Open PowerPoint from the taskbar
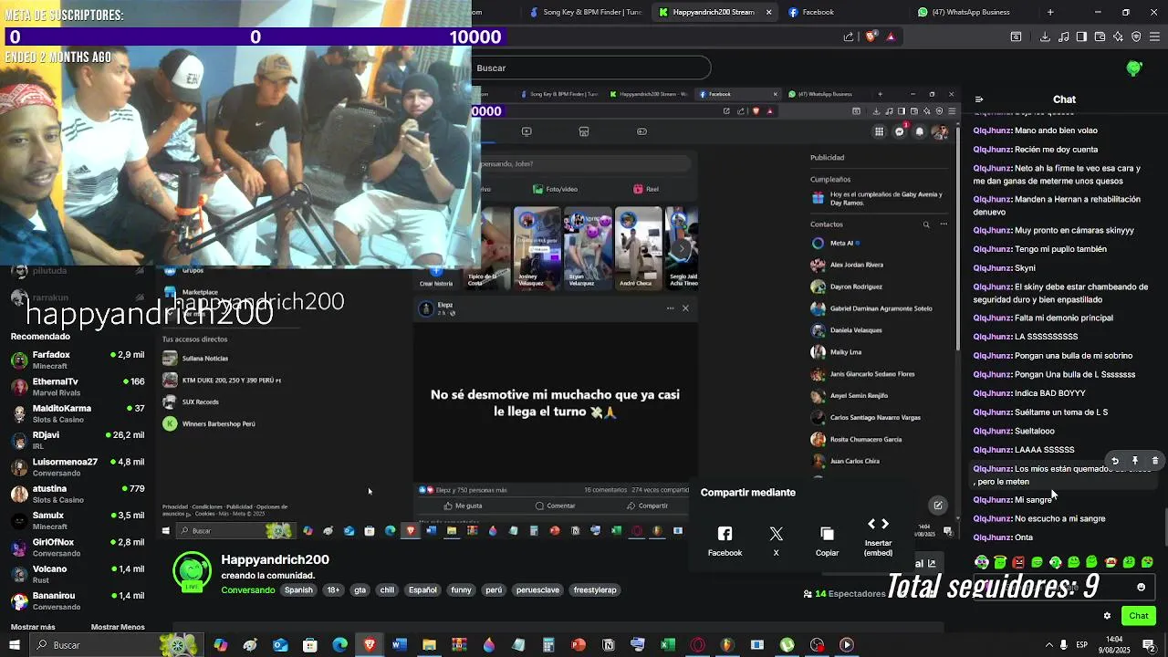This screenshot has width=1168, height=657. pyautogui.click(x=579, y=645)
